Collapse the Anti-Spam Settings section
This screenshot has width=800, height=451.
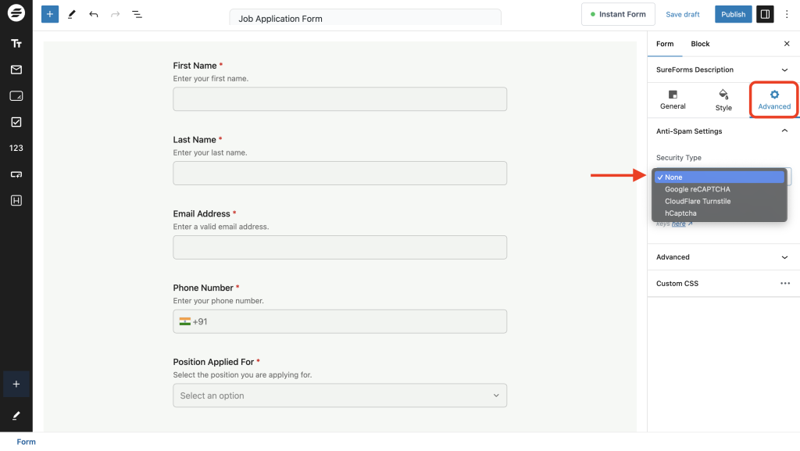(x=784, y=131)
